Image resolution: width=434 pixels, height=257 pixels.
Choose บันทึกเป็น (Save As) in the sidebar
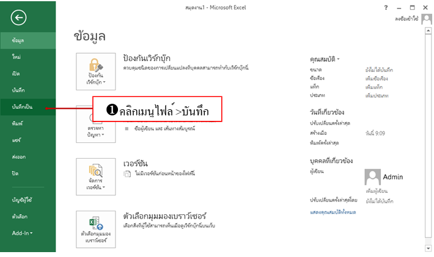[28, 107]
